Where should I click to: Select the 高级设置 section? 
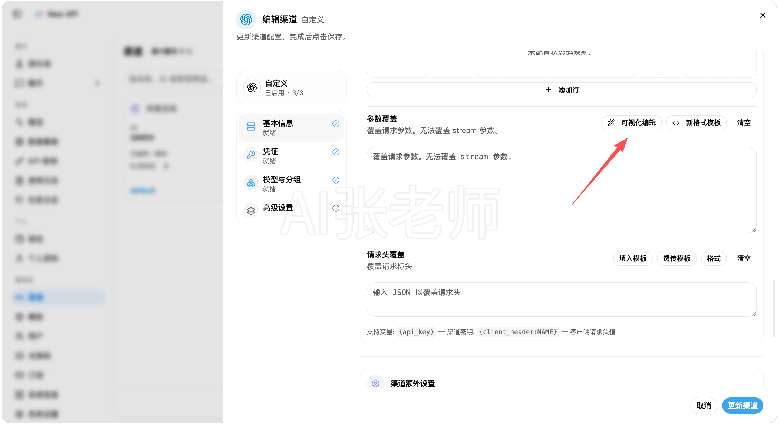[292, 211]
